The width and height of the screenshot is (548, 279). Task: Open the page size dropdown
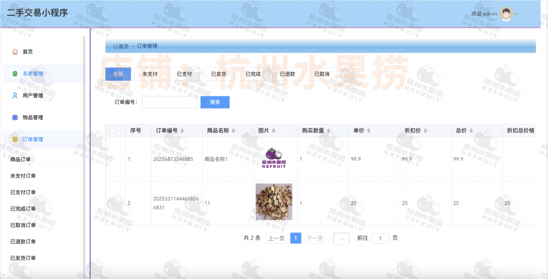[x=341, y=238]
